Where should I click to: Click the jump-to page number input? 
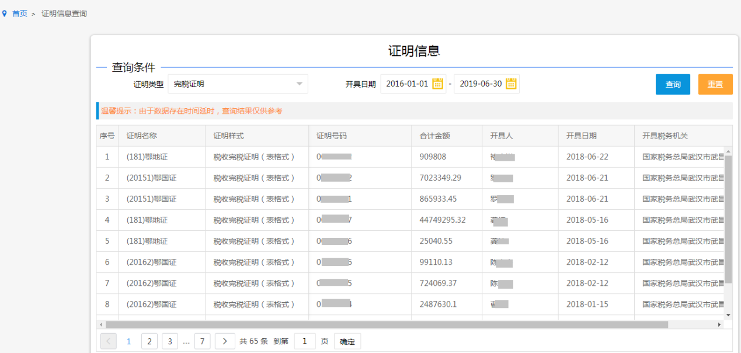305,341
